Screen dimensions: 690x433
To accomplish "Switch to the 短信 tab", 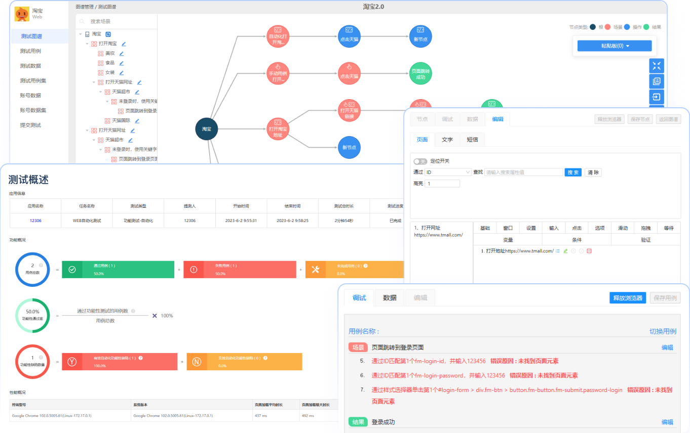I will [473, 140].
